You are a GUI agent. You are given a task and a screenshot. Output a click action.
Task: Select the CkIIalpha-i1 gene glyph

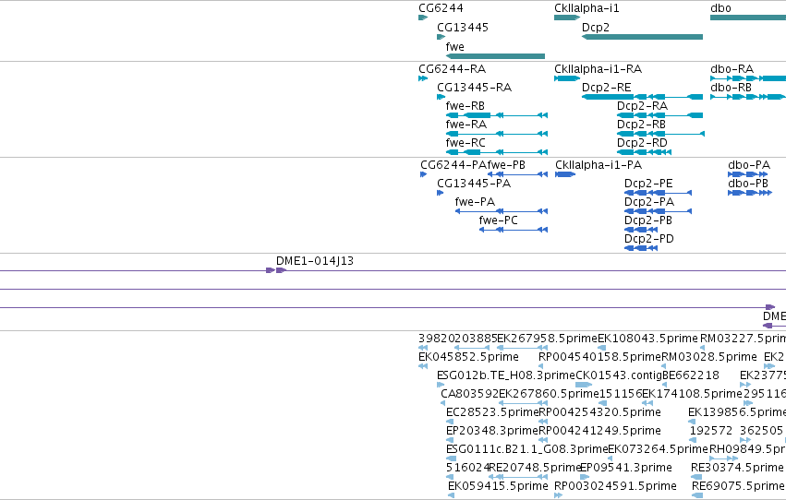tap(567, 18)
